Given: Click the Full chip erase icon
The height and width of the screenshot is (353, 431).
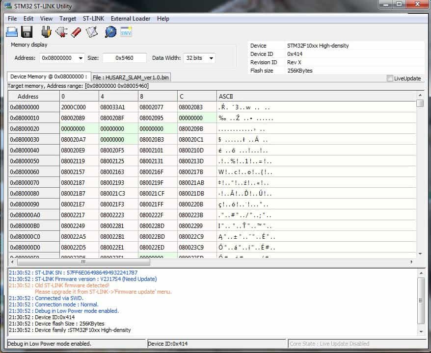Looking at the screenshot, I should 76,32.
